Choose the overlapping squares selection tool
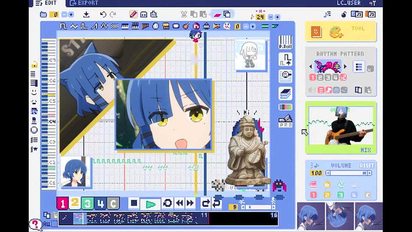Image resolution: width=412 pixels, height=232 pixels. [227, 14]
